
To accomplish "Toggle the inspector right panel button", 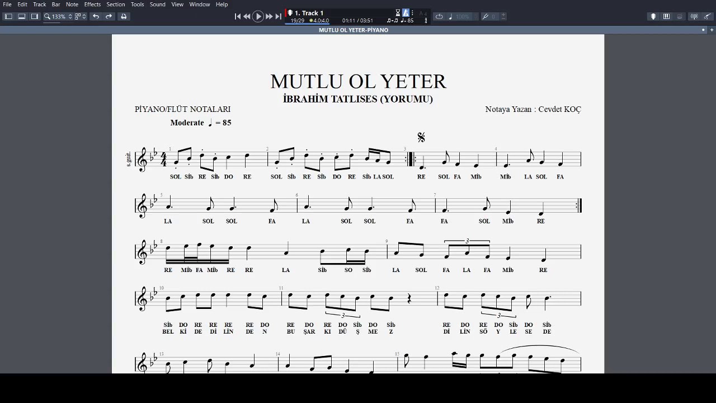I will (35, 16).
